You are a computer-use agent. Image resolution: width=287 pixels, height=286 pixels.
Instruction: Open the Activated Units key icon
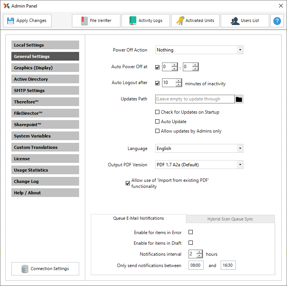pyautogui.click(x=195, y=21)
